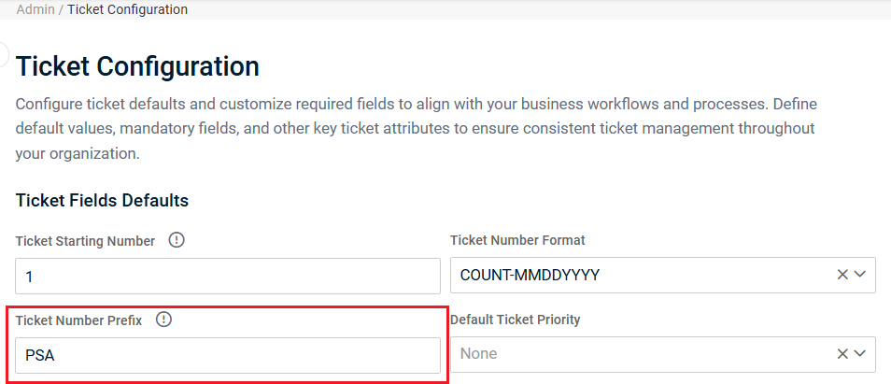Clear the Ticket Number Format selection with X
The height and width of the screenshot is (384, 891).
coord(841,275)
